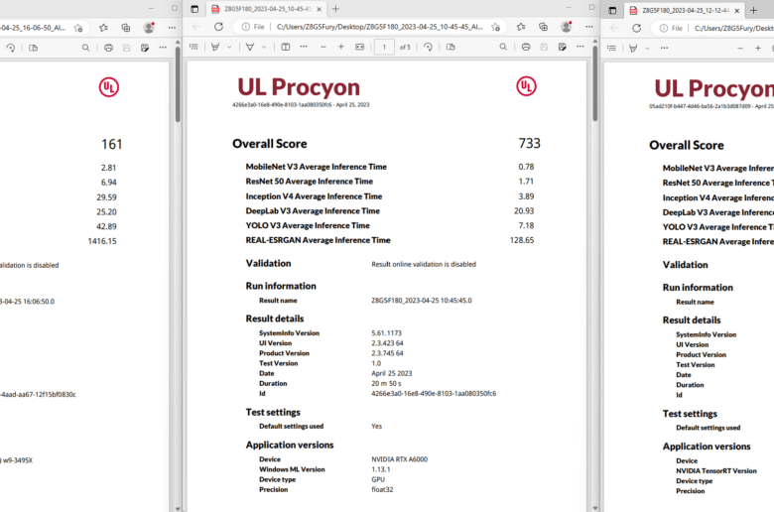The width and height of the screenshot is (774, 512).
Task: Save as in middle PDF toolbar
Action: [x=563, y=47]
